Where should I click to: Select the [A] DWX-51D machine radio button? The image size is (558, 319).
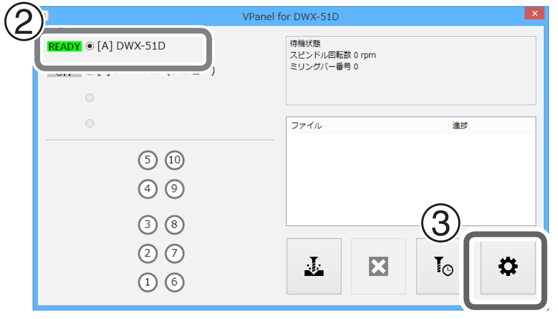tap(90, 46)
